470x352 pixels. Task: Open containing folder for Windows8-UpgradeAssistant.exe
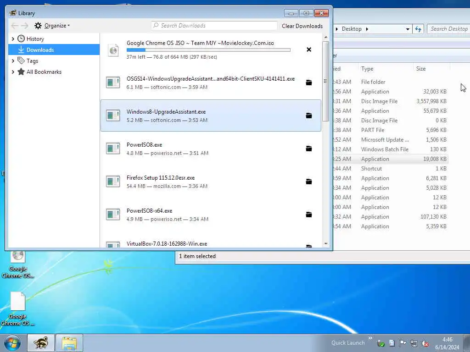[x=309, y=115]
